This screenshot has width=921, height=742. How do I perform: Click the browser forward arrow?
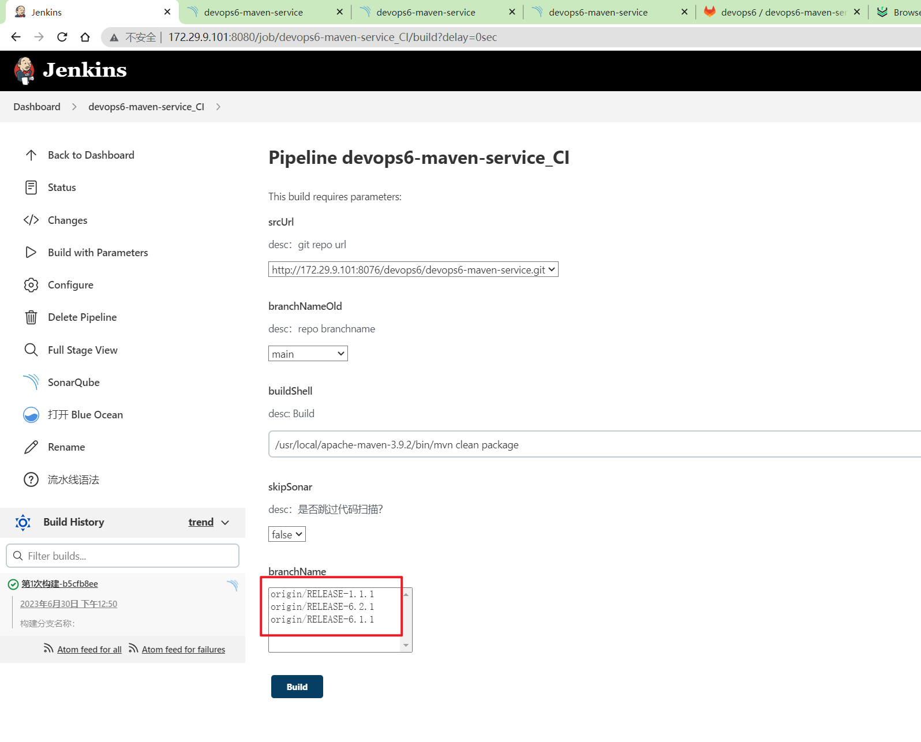39,37
